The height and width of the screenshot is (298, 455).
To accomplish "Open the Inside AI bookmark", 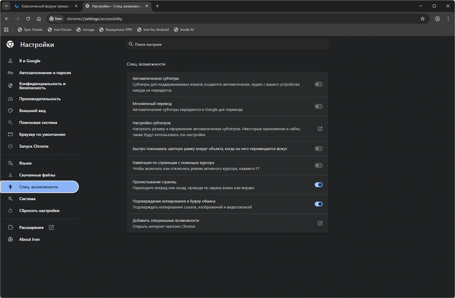I will [184, 30].
